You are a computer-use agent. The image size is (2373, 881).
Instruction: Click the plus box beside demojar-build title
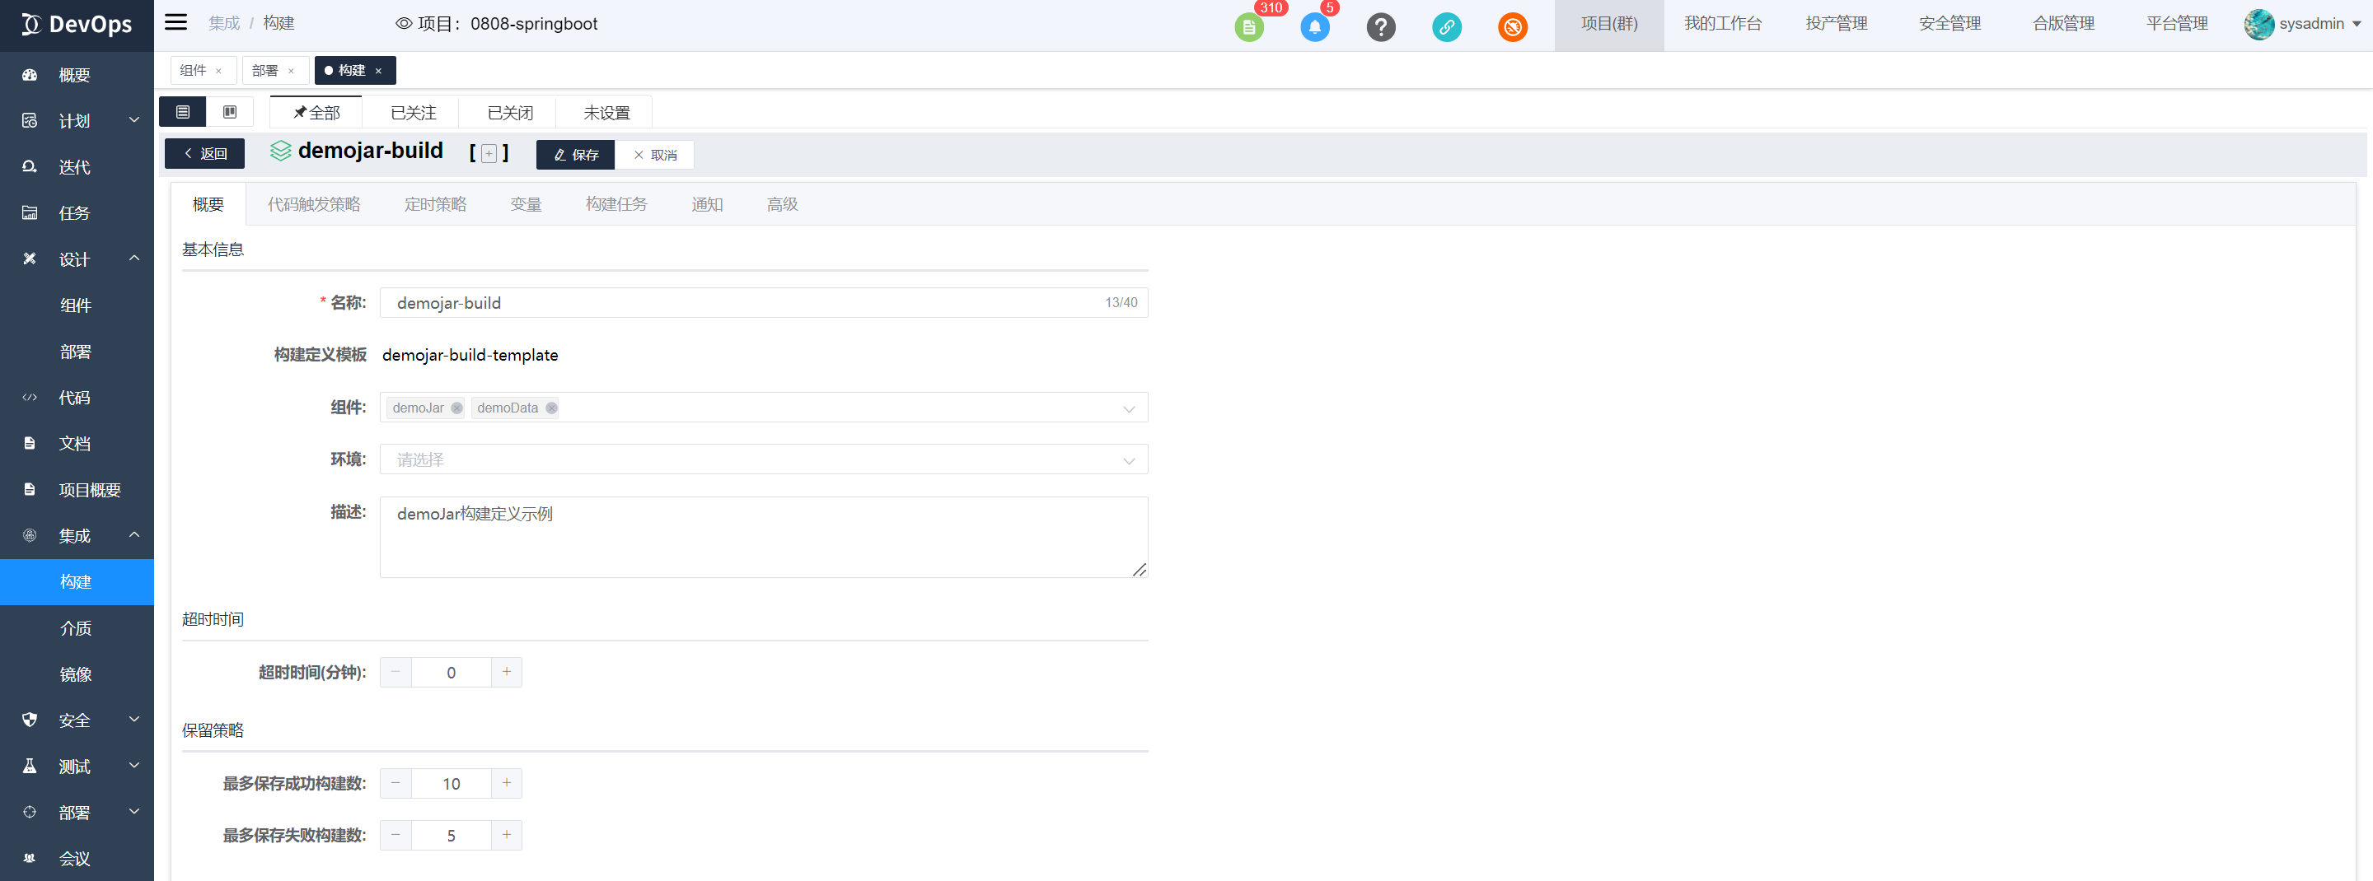coord(489,154)
